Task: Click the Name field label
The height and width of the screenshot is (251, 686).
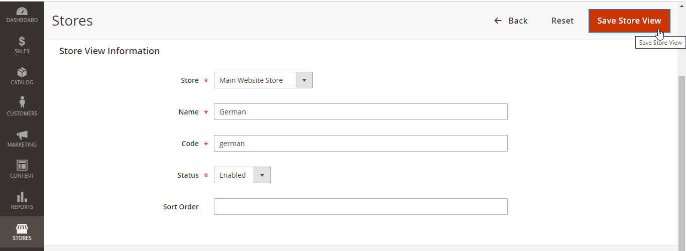Action: click(189, 112)
